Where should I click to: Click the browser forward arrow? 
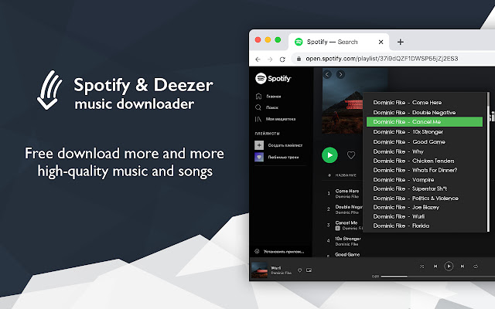pos(270,59)
